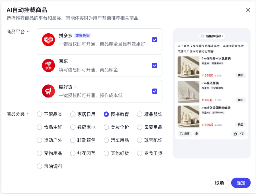Screen dimensions: 256x194
Task: Click the Eva全效焕颜精华套装 product title
Action: coord(216,108)
